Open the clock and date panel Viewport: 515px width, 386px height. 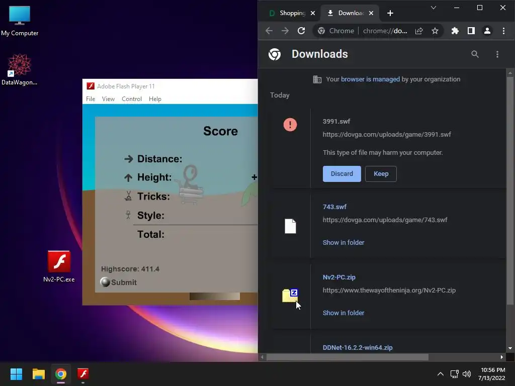tap(492, 374)
